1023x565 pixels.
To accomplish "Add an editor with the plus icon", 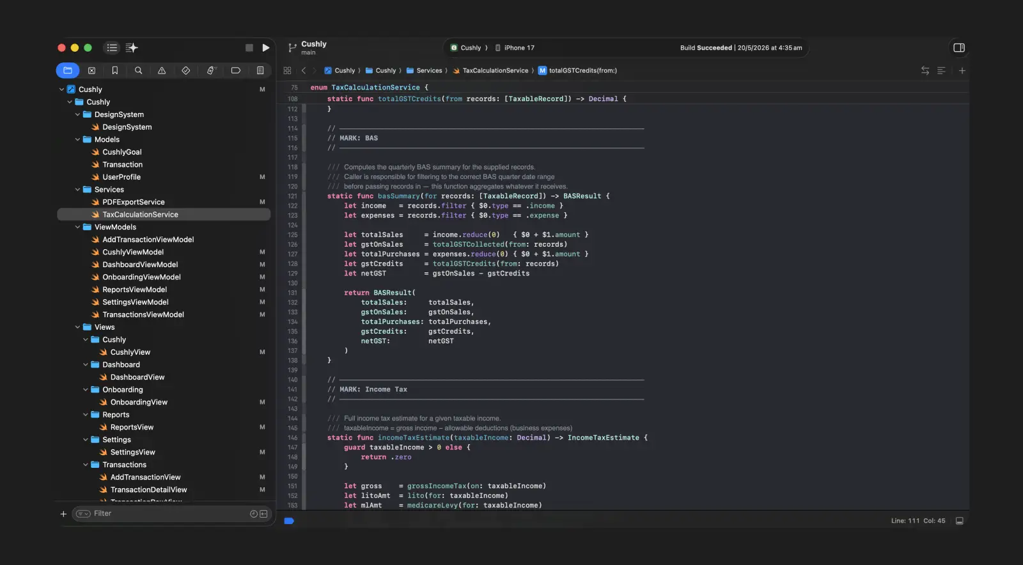I will [x=962, y=70].
